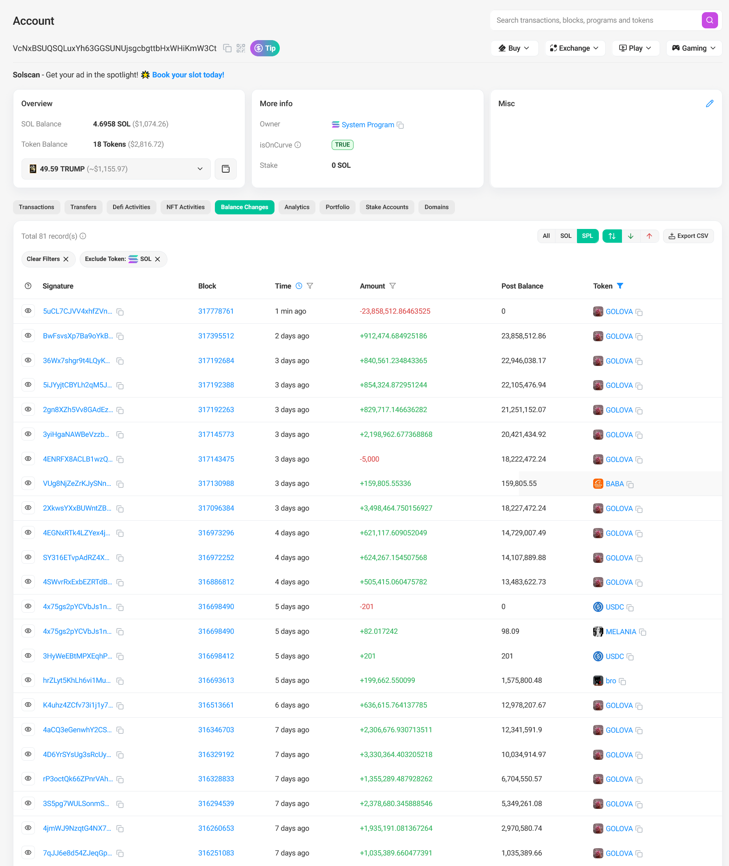Copy GOLOVA token address in first row
The image size is (729, 866).
pos(639,312)
